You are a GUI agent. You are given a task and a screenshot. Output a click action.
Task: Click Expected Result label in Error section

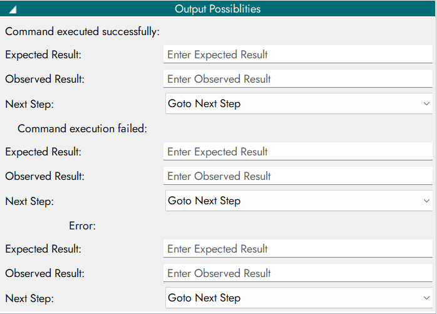click(43, 249)
